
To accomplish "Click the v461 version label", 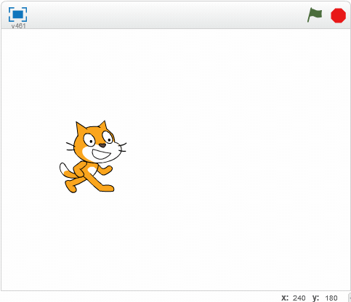I will pos(18,25).
